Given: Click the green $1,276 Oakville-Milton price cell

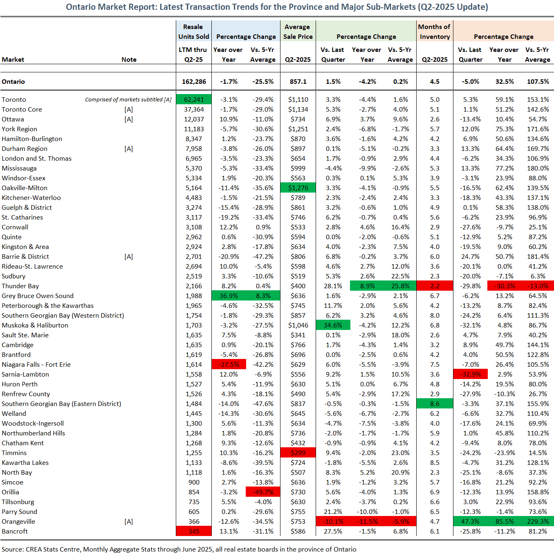Looking at the screenshot, I should pyautogui.click(x=298, y=188).
